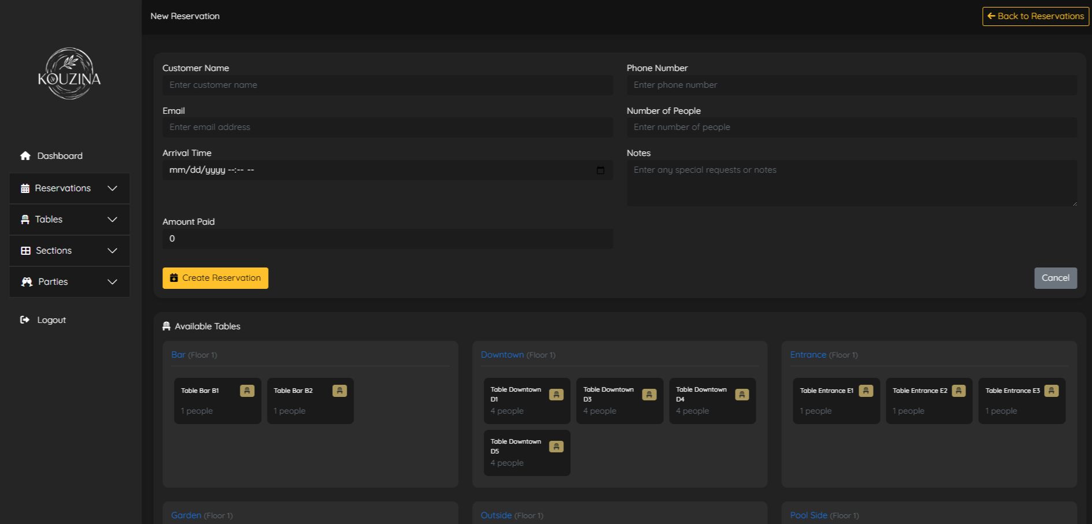Click the Reservations calendar icon
Screen dimensions: 1092x524
pyautogui.click(x=25, y=188)
